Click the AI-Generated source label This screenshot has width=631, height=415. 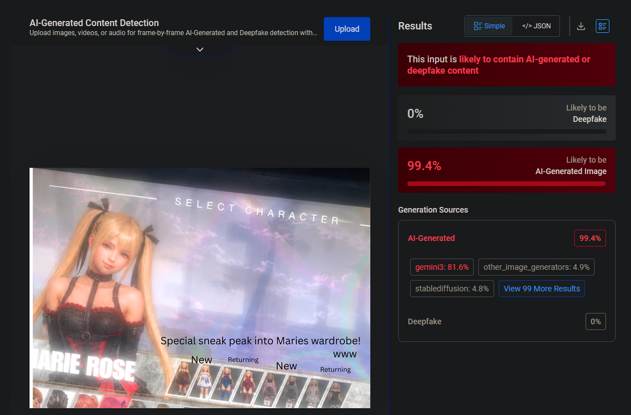click(x=431, y=238)
